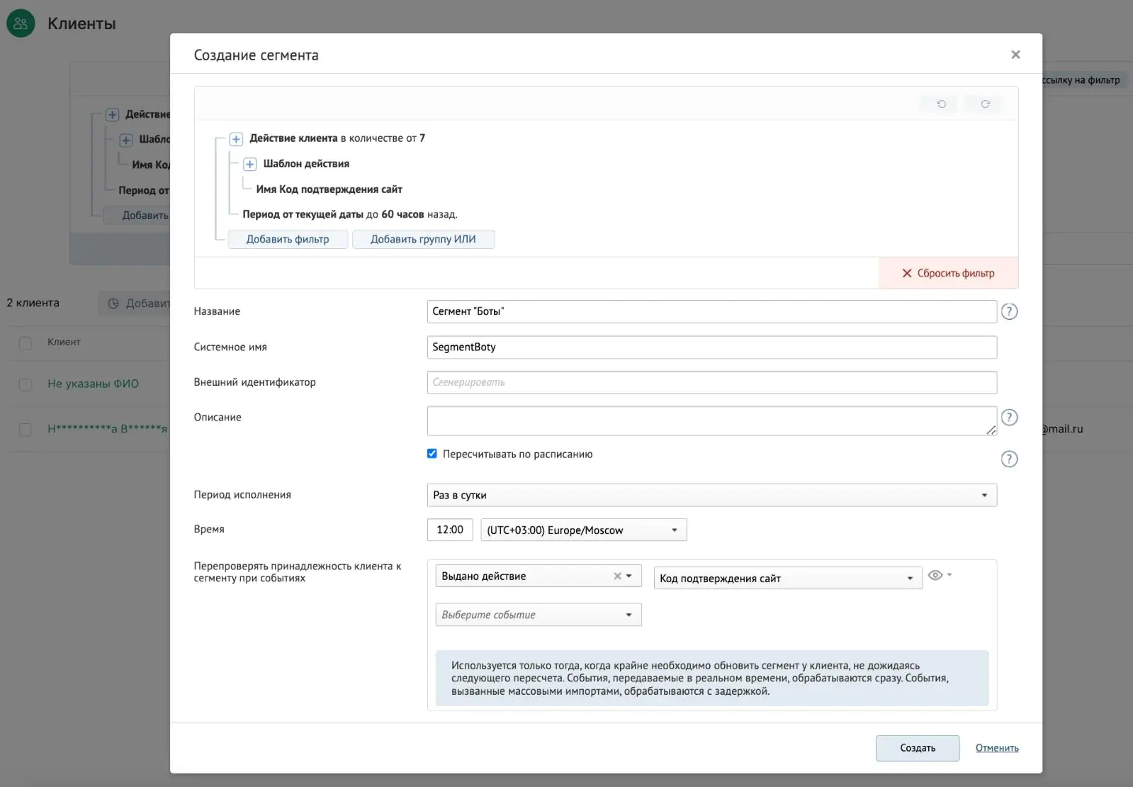The image size is (1133, 787).
Task: Open help icon next to Название field
Action: click(1009, 311)
